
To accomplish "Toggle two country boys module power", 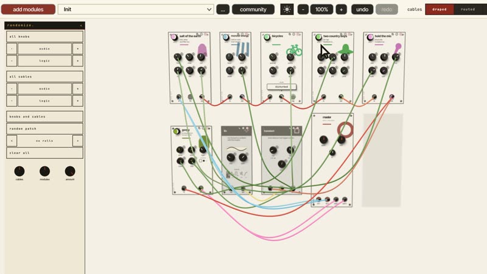I will point(318,37).
